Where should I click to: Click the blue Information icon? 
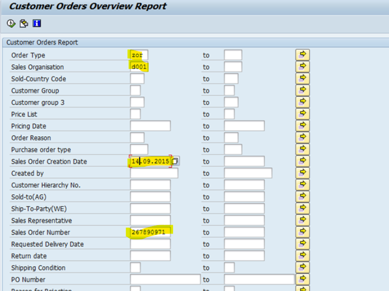36,23
